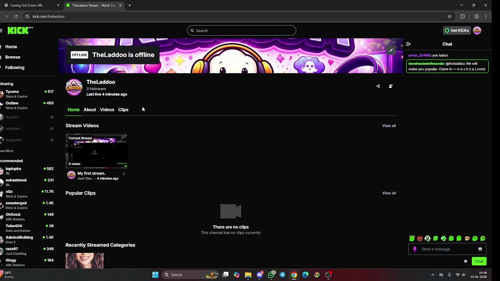Viewport: 500px width, 281px height.
Task: Click the purple microphone icon in chat input
Action: (415, 249)
